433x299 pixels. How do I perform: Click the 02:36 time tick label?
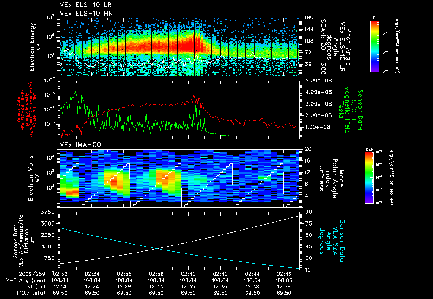(124, 274)
